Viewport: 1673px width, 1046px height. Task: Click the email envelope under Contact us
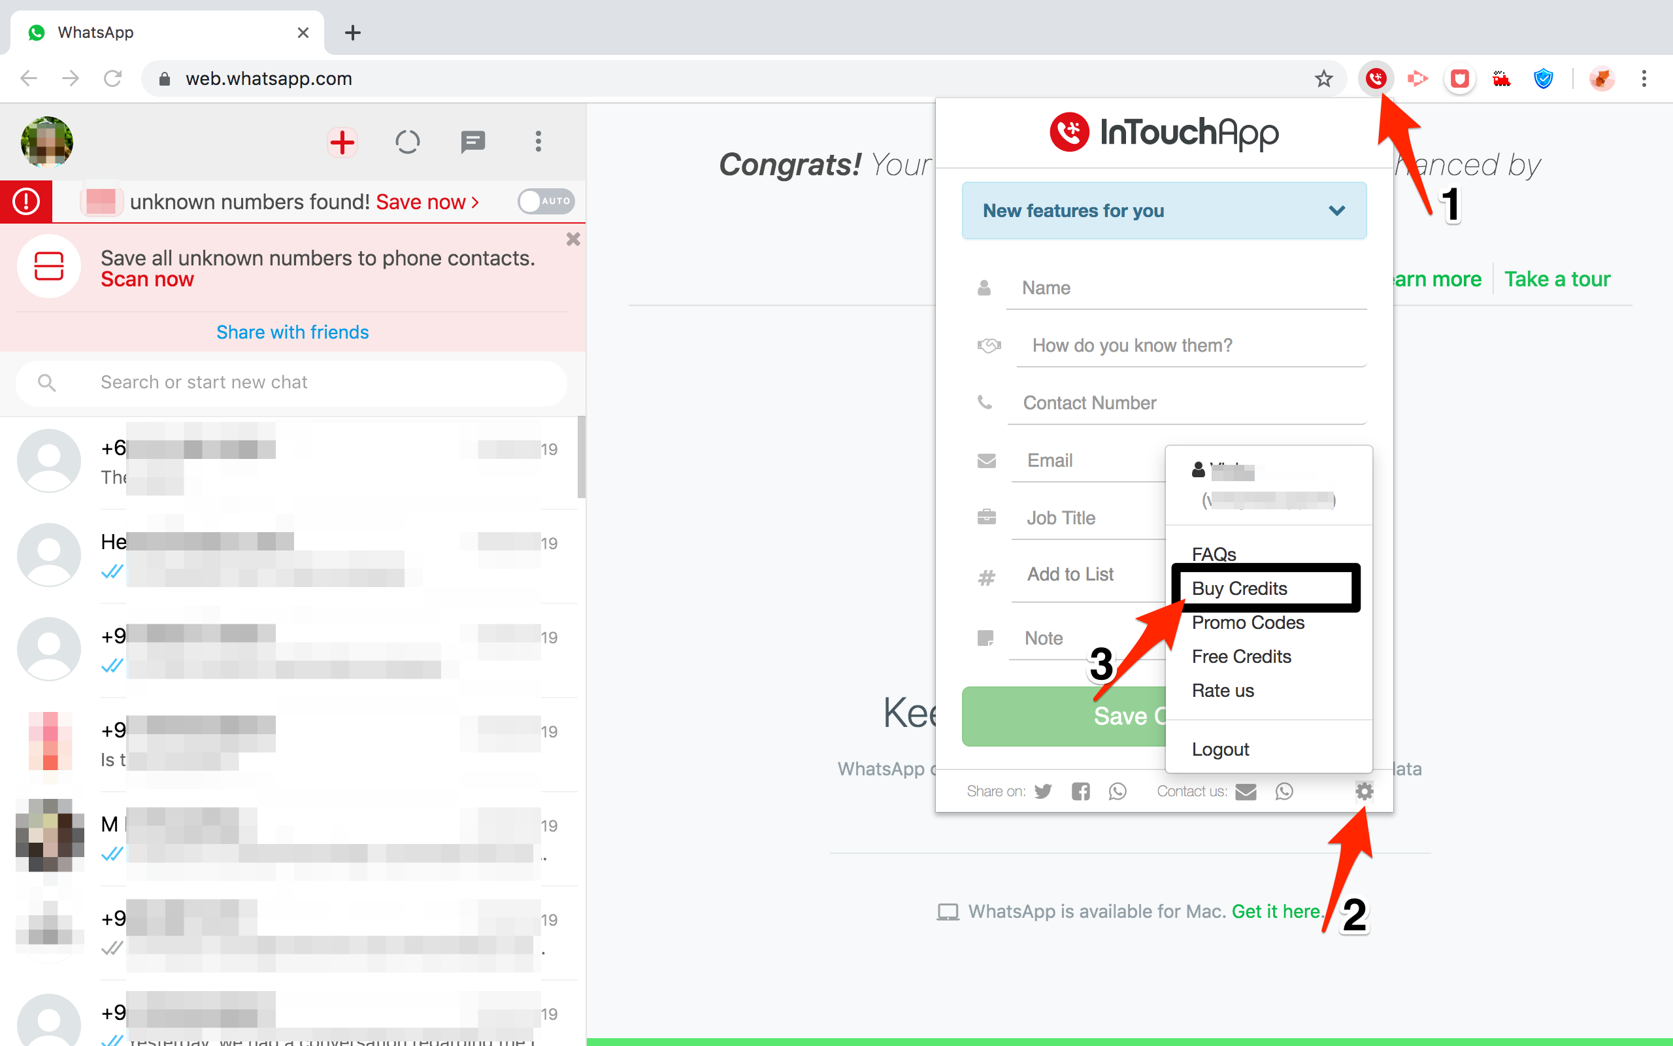(1245, 791)
